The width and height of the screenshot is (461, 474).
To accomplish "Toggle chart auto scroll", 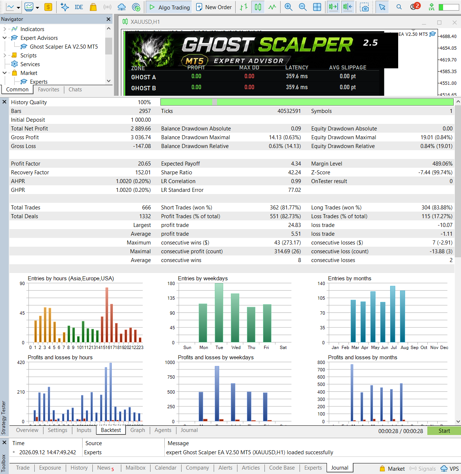I will pos(333,7).
